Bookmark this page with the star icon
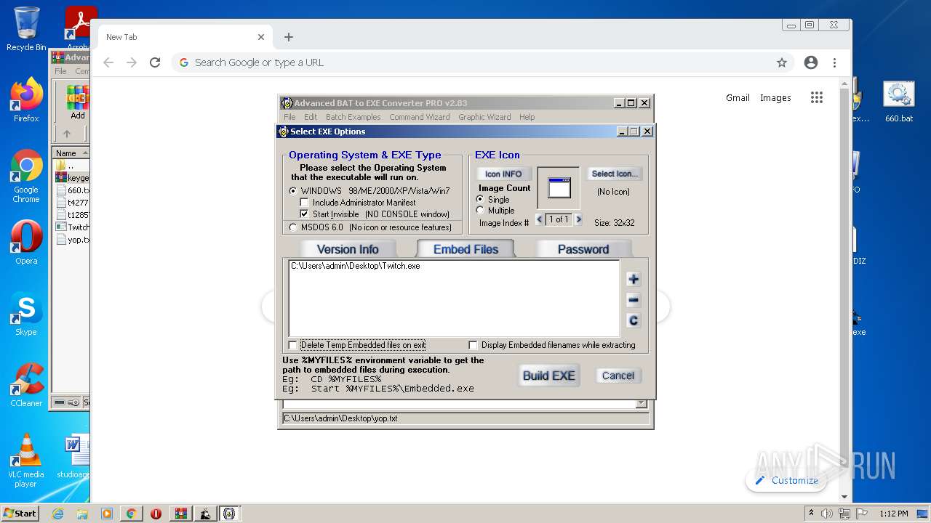Viewport: 931px width, 523px height. (782, 62)
